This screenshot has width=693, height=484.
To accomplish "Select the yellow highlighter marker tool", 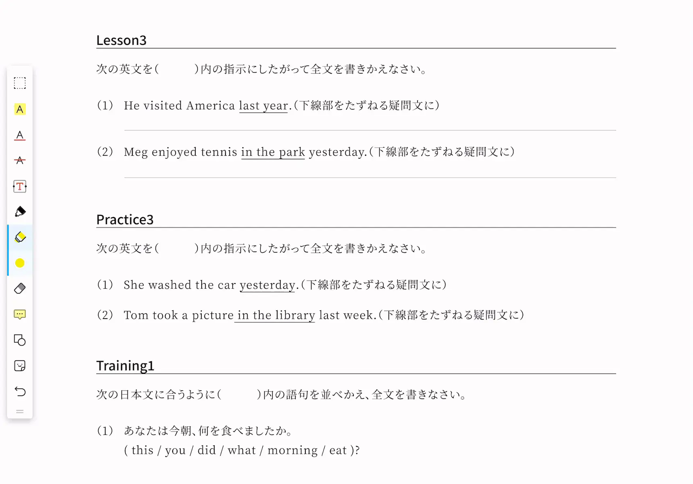I will [x=20, y=237].
